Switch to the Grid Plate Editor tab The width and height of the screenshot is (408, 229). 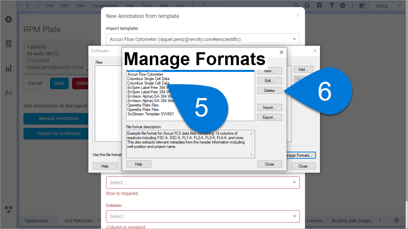(79, 221)
